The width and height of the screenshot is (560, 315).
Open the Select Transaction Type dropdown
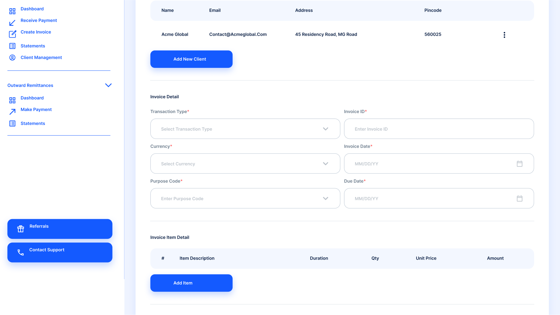(x=245, y=129)
